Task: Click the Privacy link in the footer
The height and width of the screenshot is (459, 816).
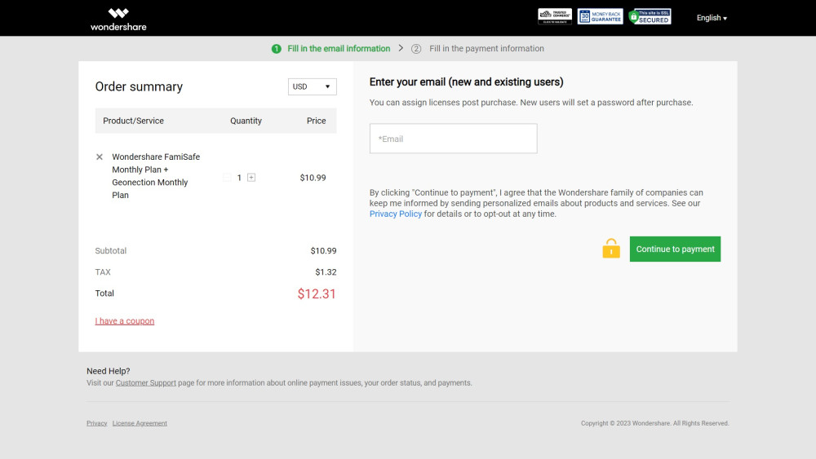Action: 96,424
